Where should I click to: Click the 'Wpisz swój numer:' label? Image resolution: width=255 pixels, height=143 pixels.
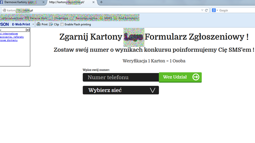[x=96, y=70]
